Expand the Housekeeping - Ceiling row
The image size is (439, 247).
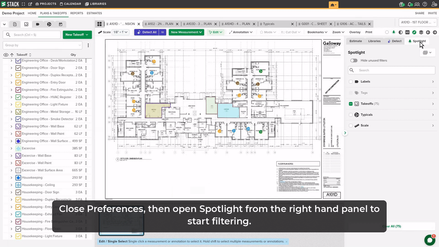coord(11,185)
